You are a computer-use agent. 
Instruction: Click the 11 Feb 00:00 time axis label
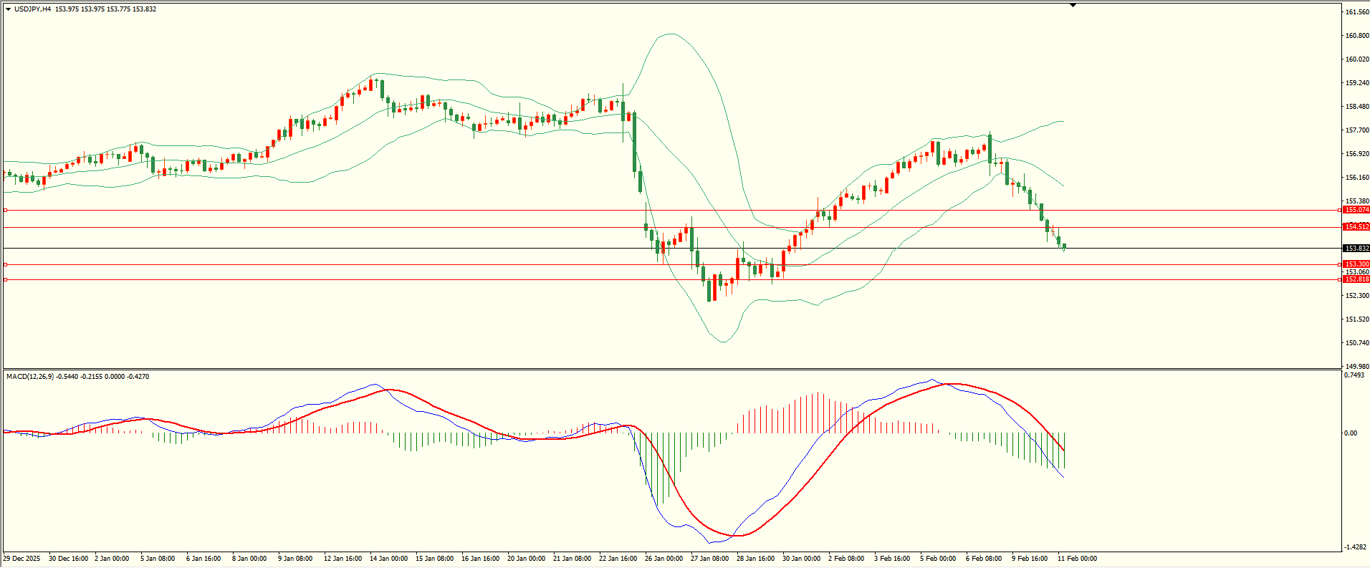(x=1077, y=559)
